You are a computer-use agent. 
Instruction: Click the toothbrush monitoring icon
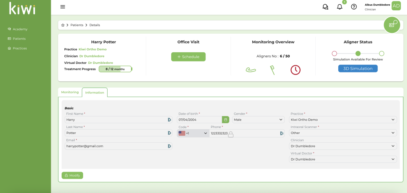(273, 70)
